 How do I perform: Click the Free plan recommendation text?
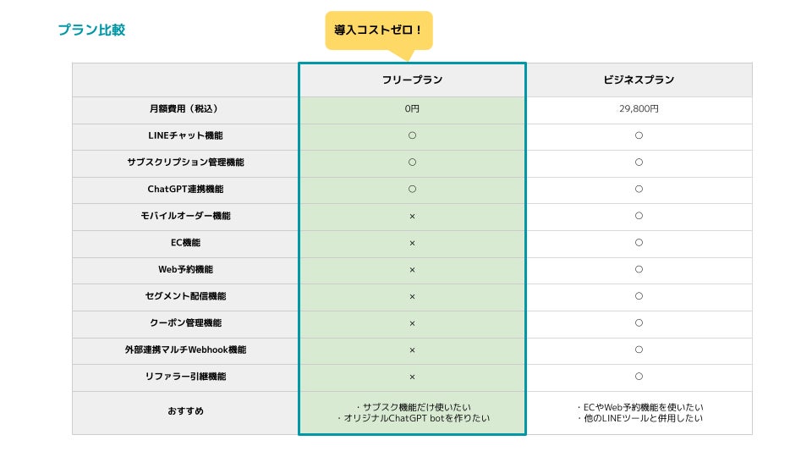412,412
